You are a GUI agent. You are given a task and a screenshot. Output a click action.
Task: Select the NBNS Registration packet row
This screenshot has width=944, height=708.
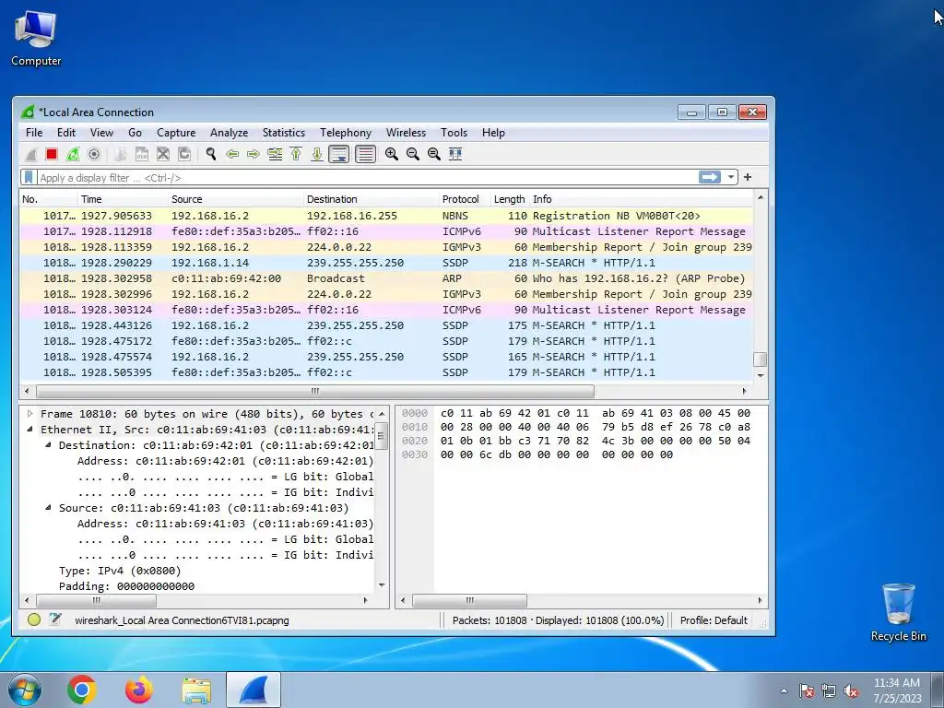click(x=386, y=216)
